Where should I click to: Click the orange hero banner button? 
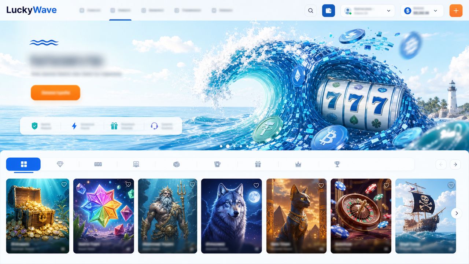pyautogui.click(x=55, y=93)
